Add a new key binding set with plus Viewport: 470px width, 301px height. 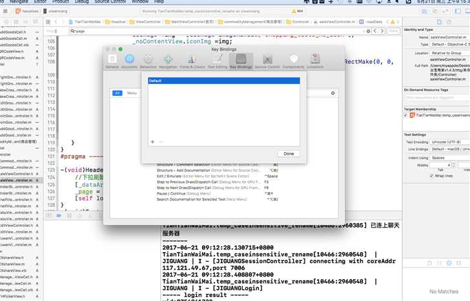tap(152, 142)
